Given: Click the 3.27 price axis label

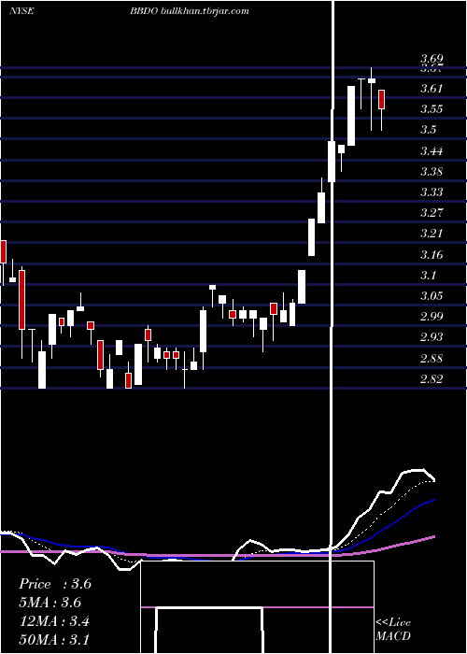Looking at the screenshot, I should 432,213.
